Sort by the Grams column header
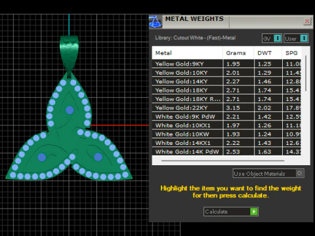Image resolution: width=315 pixels, height=236 pixels. pyautogui.click(x=238, y=53)
